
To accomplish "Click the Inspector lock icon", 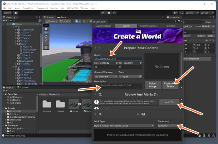I will pyautogui.click(x=211, y=17).
